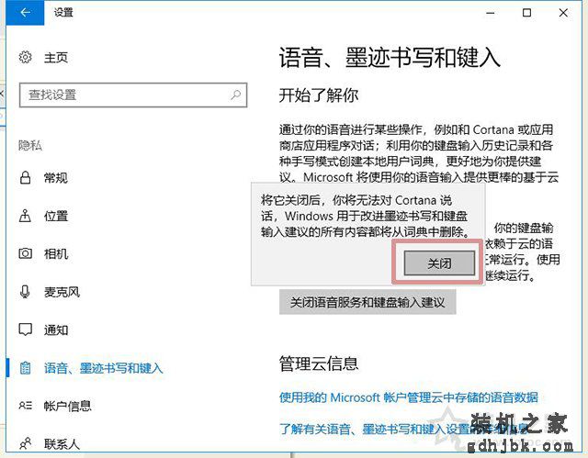Select 常规 in privacy sidebar
Viewport: 588px width, 458px height.
[56, 178]
